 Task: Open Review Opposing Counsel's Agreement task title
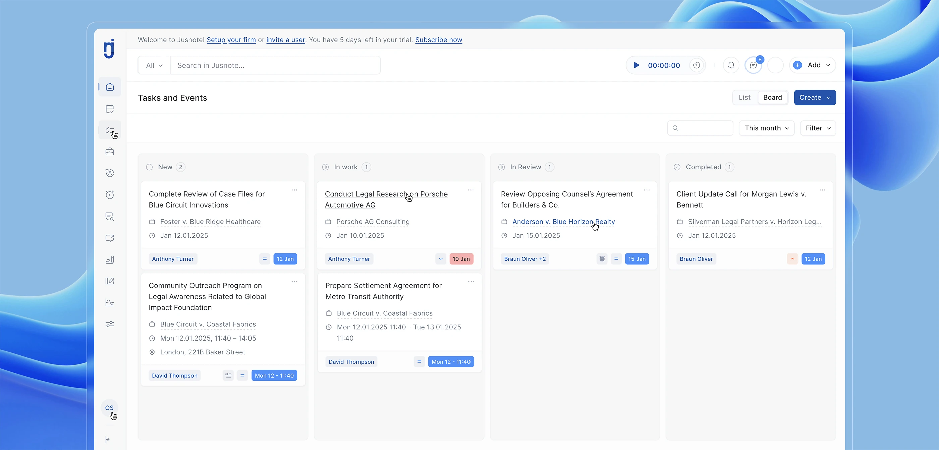tap(567, 199)
